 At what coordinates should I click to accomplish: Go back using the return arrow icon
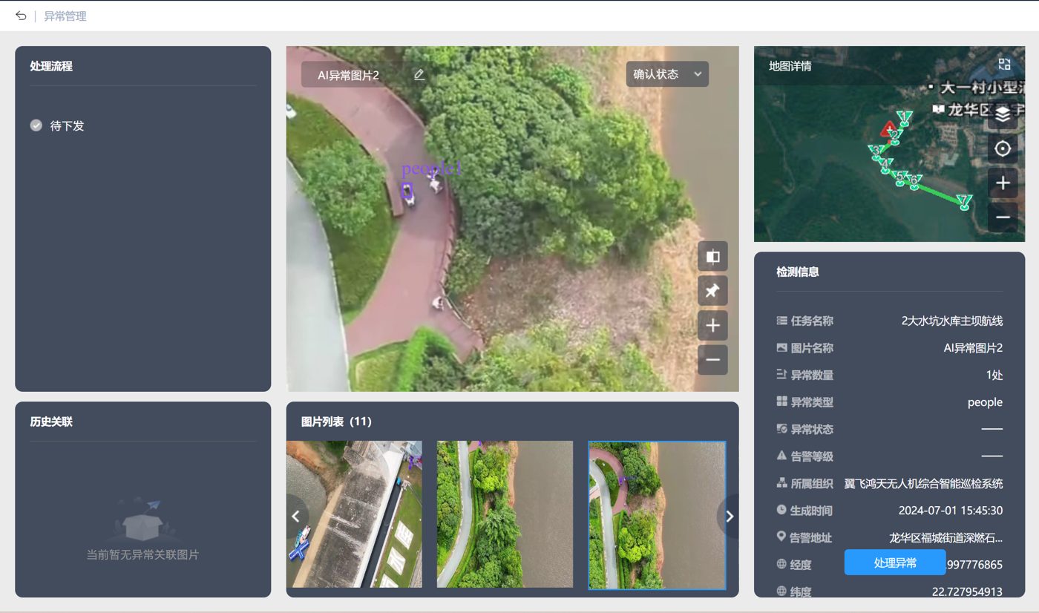point(21,16)
